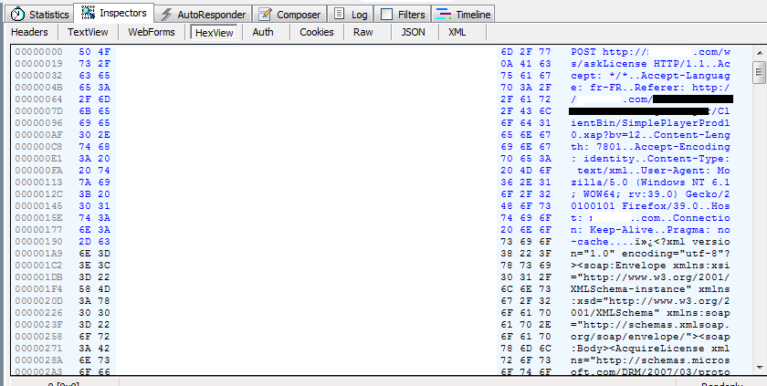Click the 'th: 7801..Accept-Encoding' text

pos(650,147)
